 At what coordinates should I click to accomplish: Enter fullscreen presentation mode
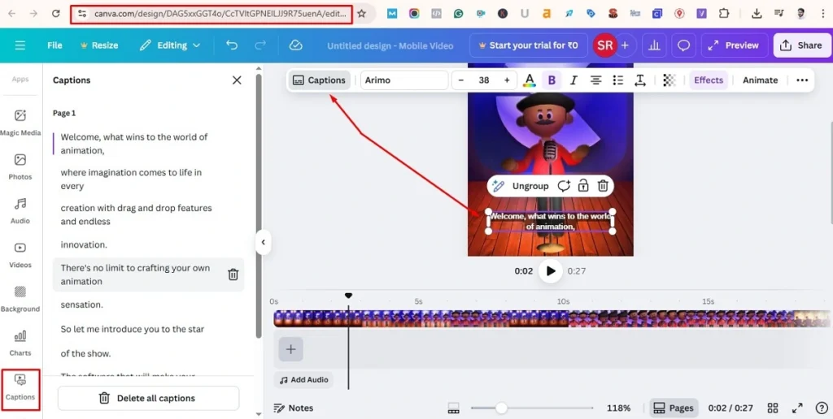797,408
